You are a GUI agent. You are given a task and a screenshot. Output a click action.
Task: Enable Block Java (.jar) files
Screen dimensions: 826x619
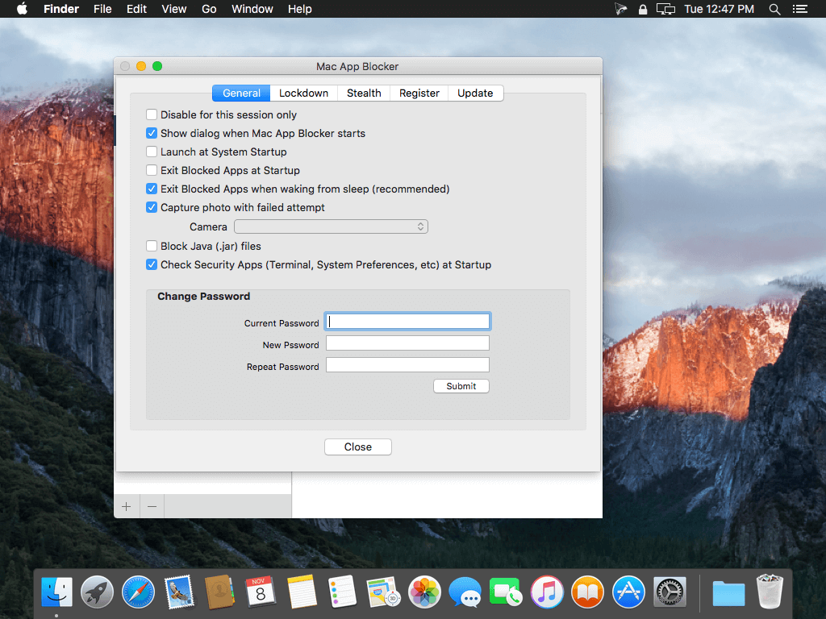[x=152, y=246]
